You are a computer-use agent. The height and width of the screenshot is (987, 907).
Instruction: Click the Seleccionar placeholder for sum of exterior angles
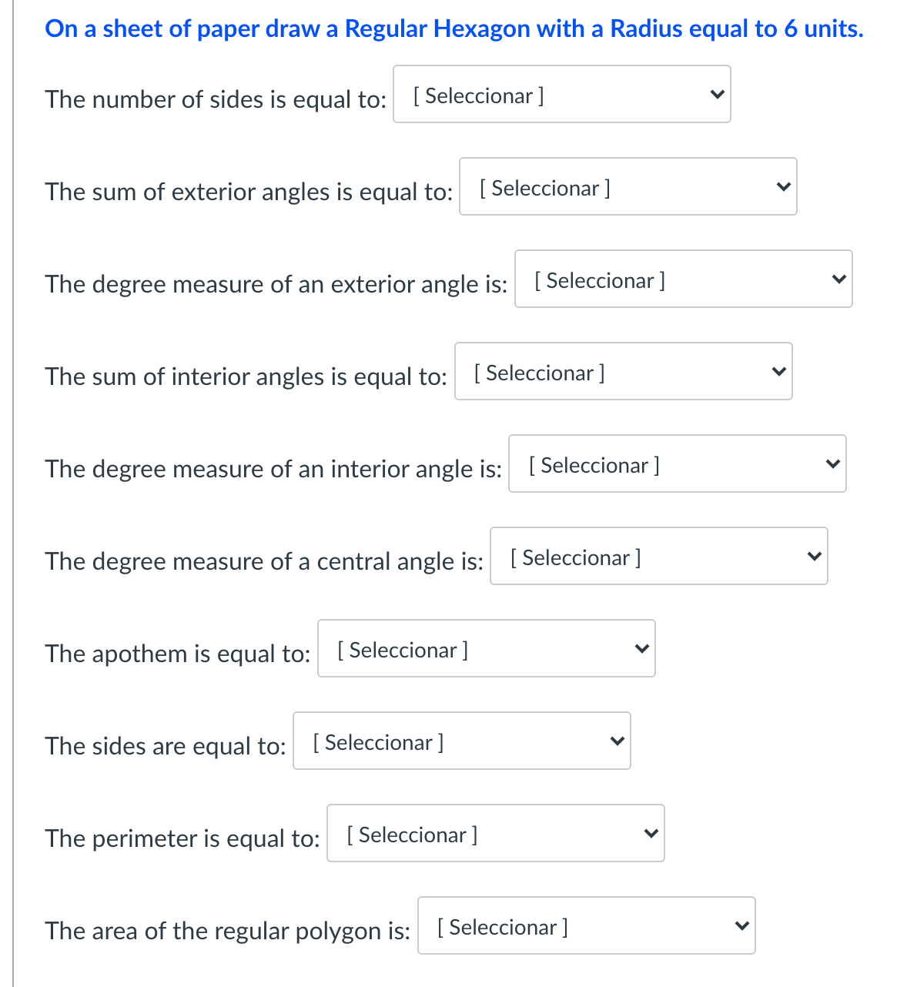point(545,188)
